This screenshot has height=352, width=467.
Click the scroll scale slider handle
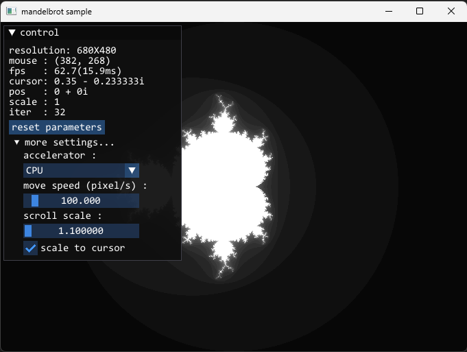(28, 231)
